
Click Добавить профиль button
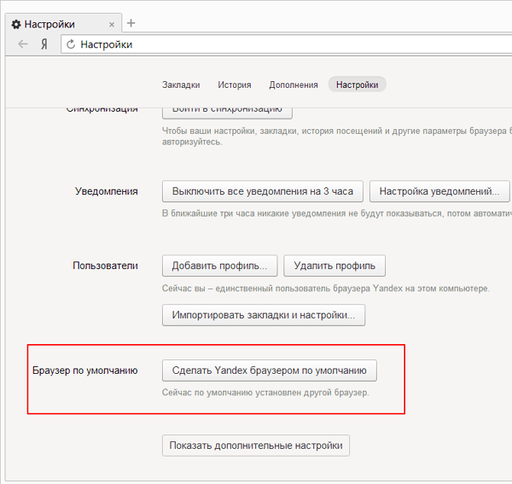click(220, 265)
